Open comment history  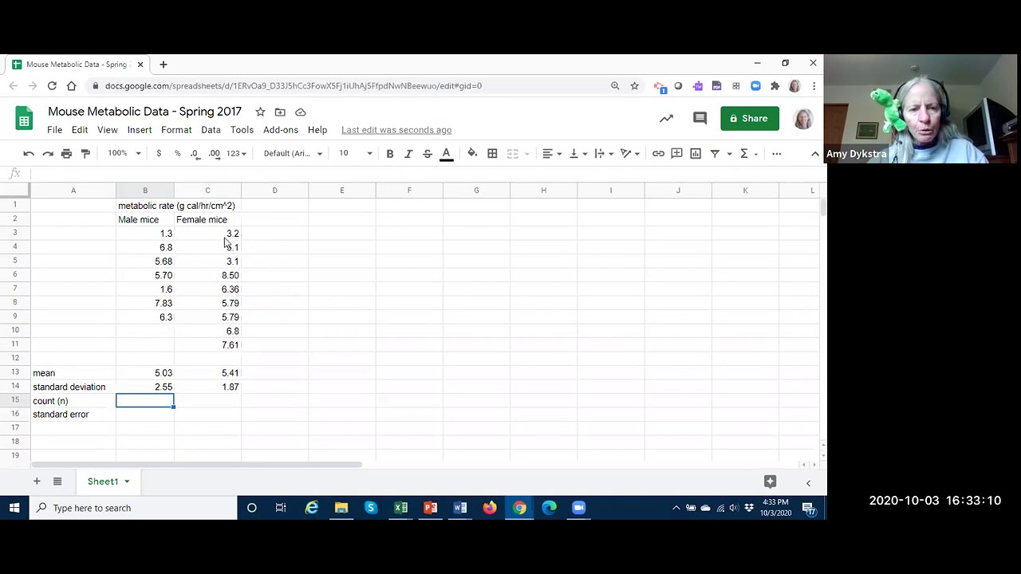click(700, 119)
